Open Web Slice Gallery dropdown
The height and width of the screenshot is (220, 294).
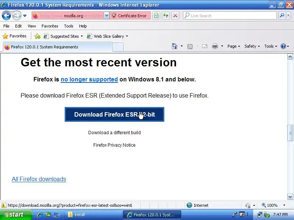[107, 36]
